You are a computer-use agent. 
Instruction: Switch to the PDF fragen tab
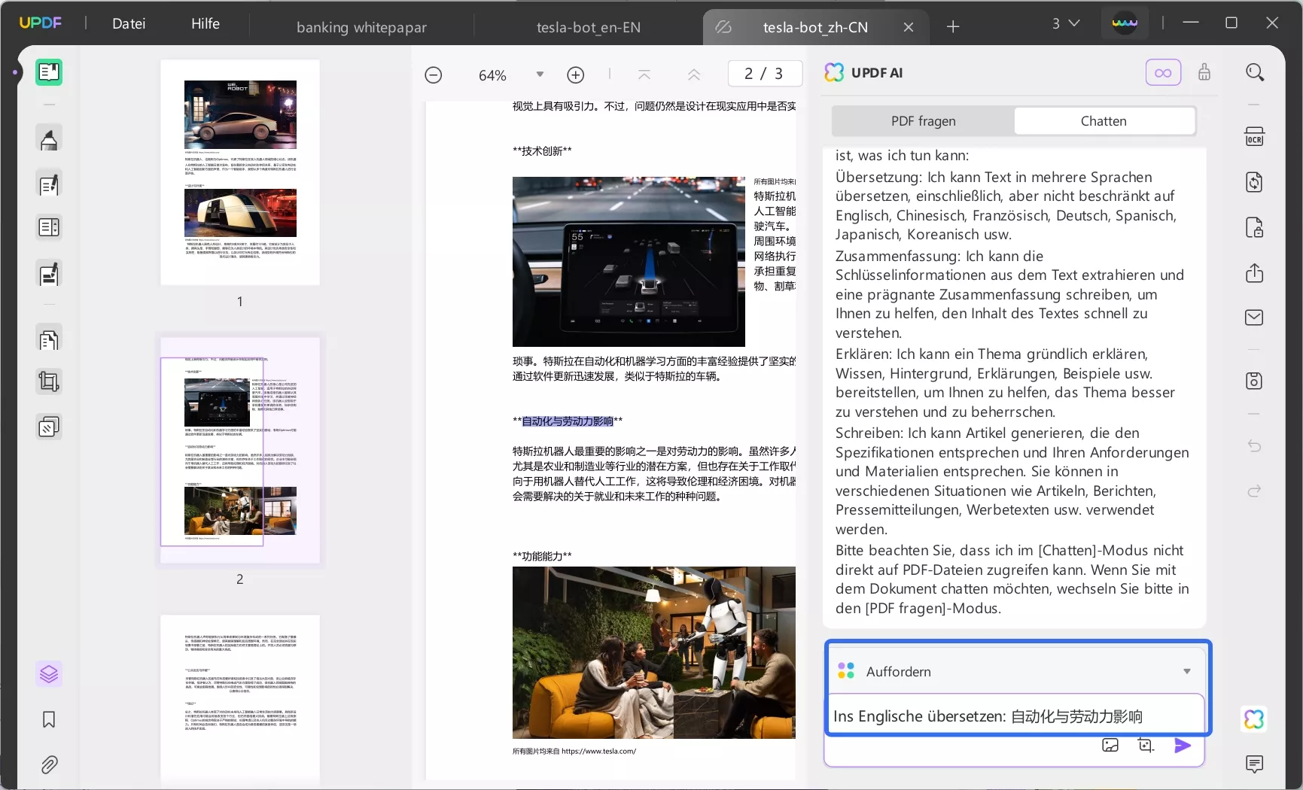923,121
